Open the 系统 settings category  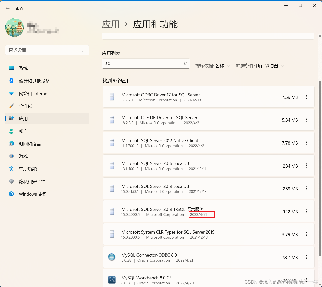point(47,68)
